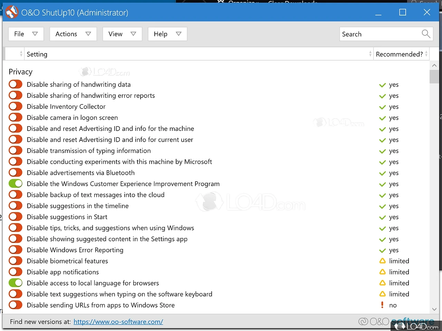The height and width of the screenshot is (331, 442).
Task: Click yellow limited icon for software keyboard row
Action: click(382, 294)
